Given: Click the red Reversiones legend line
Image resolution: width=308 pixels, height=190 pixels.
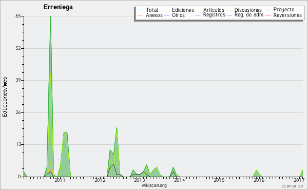Looking at the screenshot, I should click(268, 15).
